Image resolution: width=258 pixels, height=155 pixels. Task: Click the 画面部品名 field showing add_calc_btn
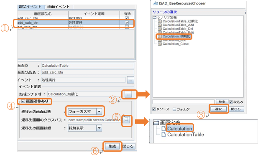point(87,72)
